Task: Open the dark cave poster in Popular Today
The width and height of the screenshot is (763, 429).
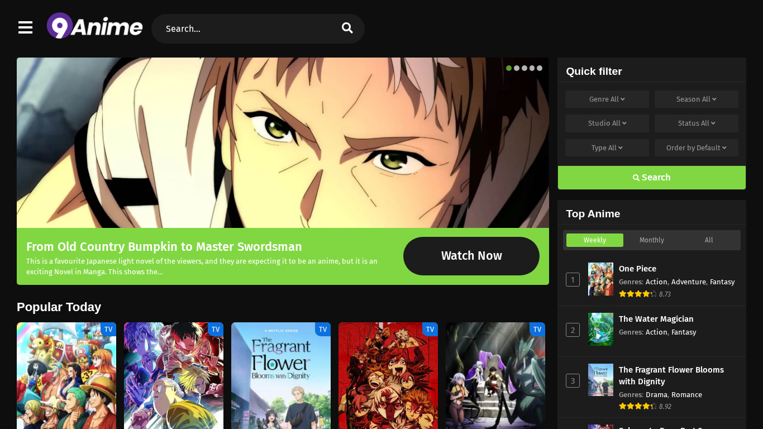Action: 495,375
